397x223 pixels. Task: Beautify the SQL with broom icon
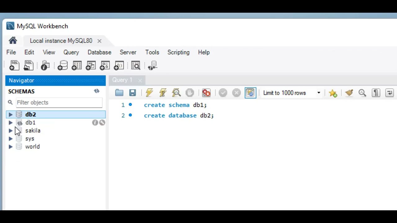349,93
